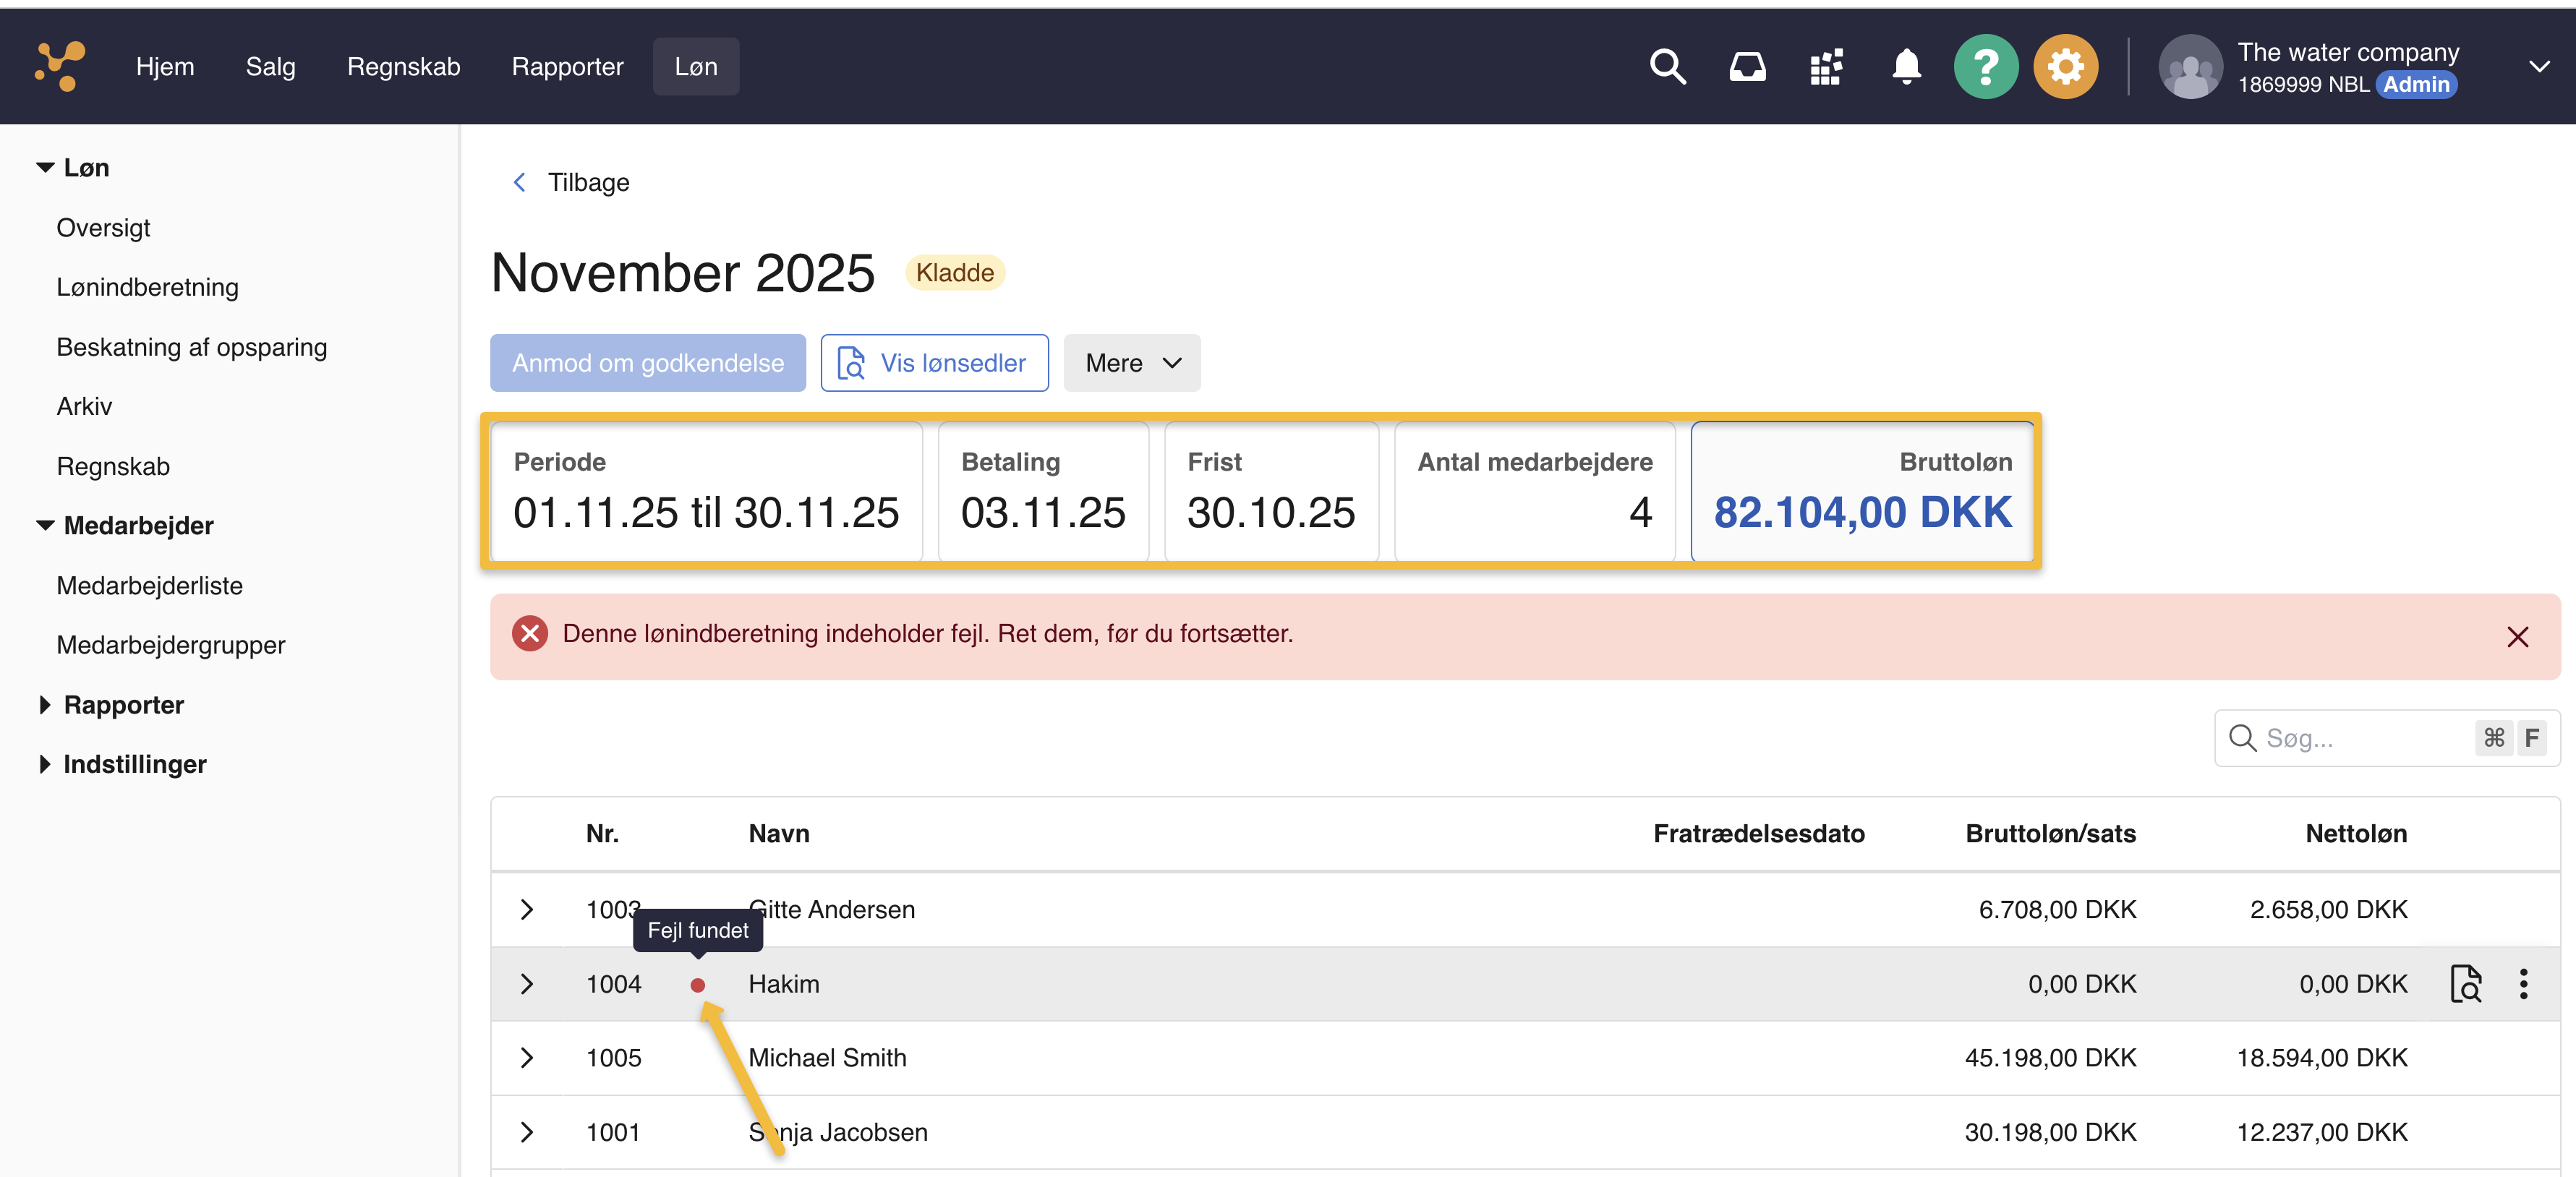Open the notifications bell
This screenshot has height=1177, width=2576.
pos(1906,67)
